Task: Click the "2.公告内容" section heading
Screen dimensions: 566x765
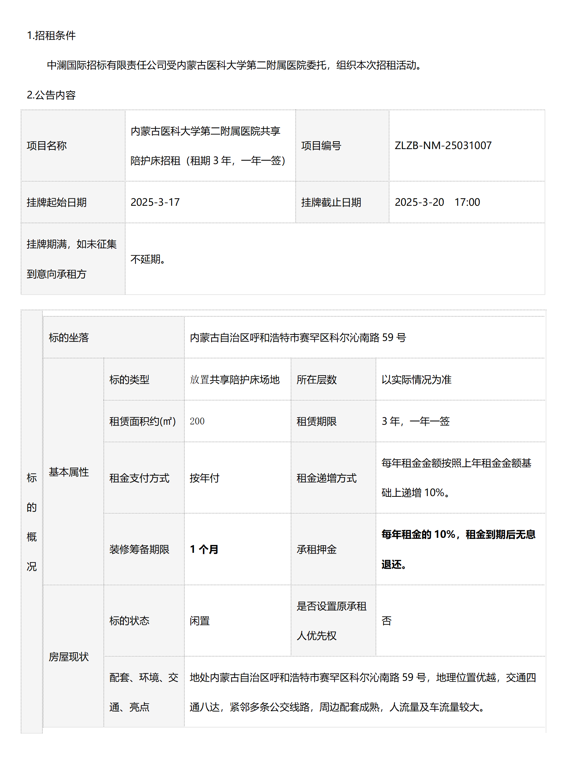Action: (x=51, y=95)
